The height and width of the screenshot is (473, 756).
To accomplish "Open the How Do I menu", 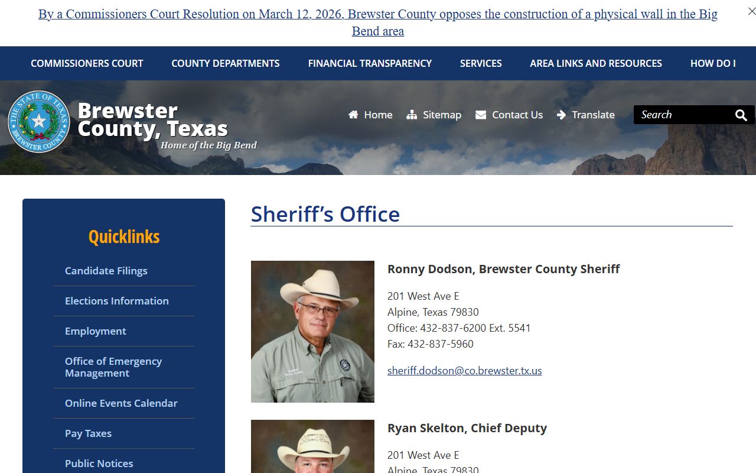I will 713,63.
